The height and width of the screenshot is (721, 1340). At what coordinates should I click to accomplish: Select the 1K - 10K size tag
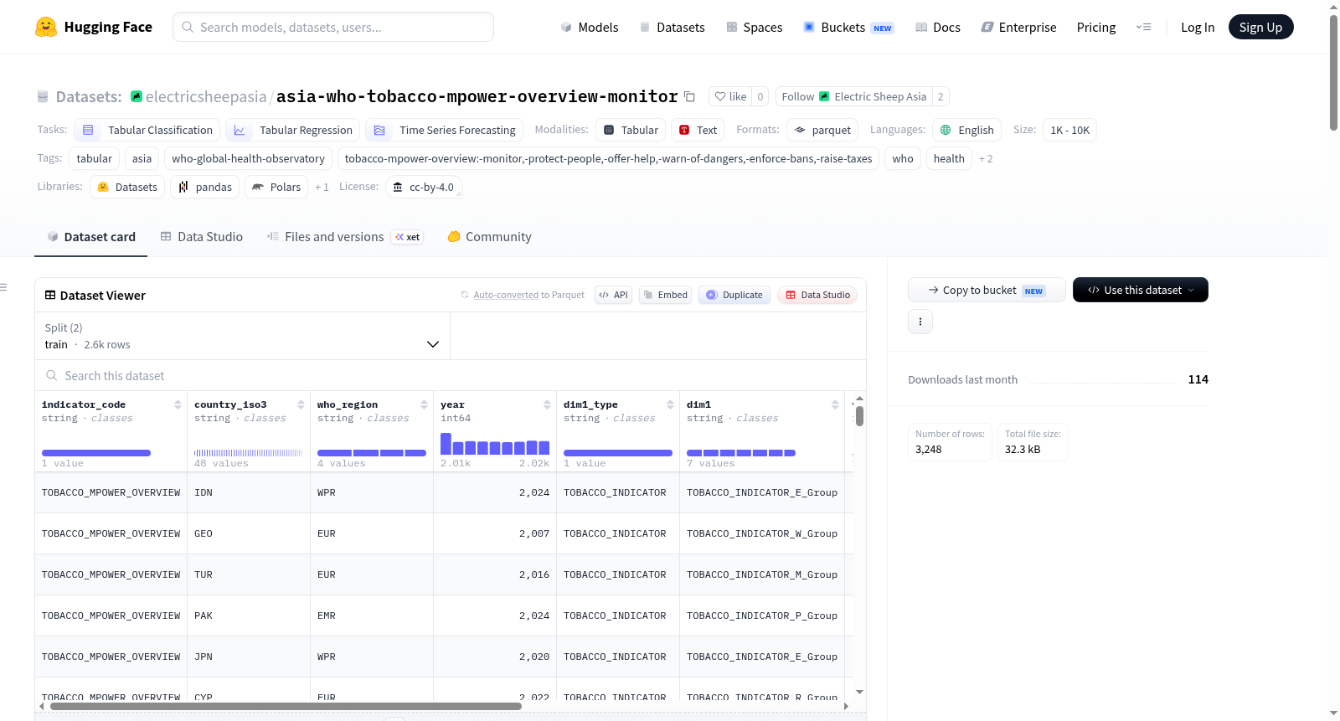1069,130
